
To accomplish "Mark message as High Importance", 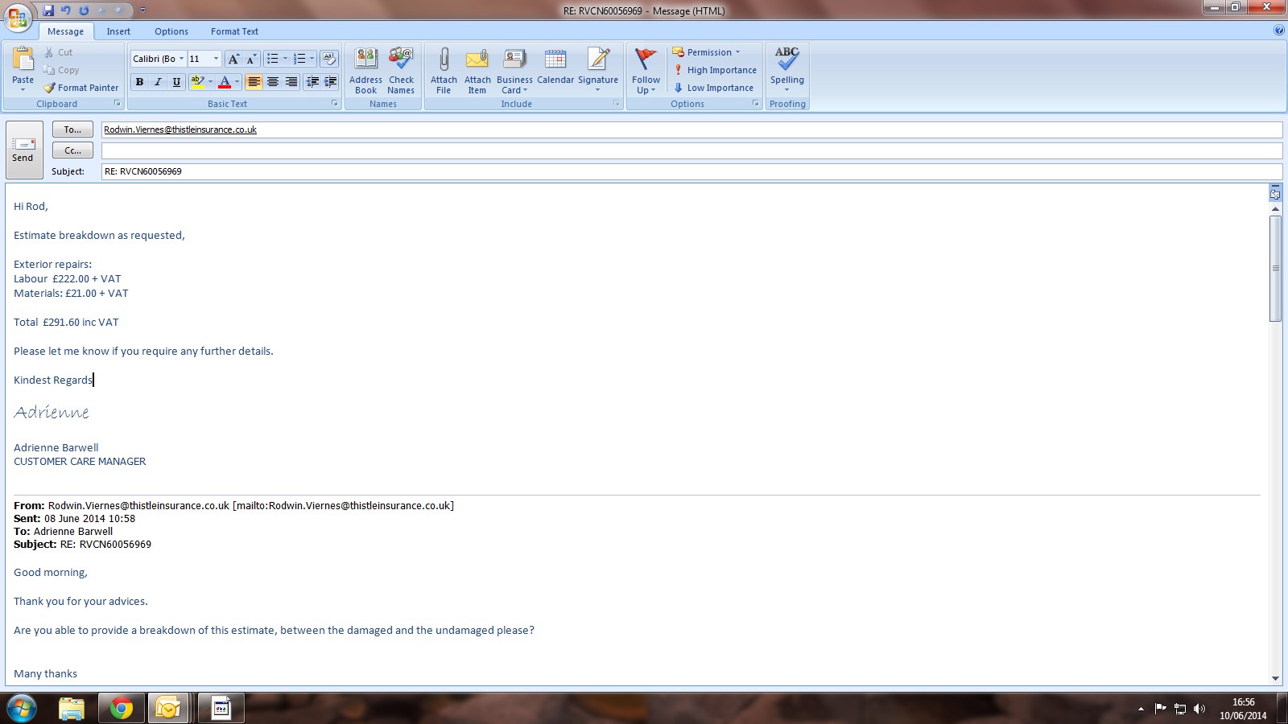I will pos(715,70).
